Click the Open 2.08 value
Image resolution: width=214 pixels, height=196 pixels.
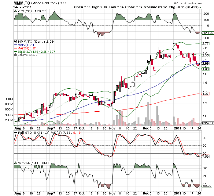coord(82,7)
